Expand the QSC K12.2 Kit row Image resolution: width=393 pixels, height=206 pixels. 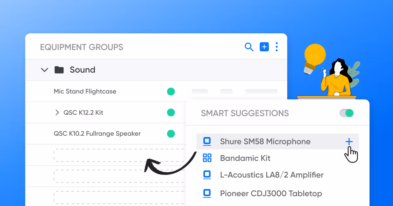(57, 112)
